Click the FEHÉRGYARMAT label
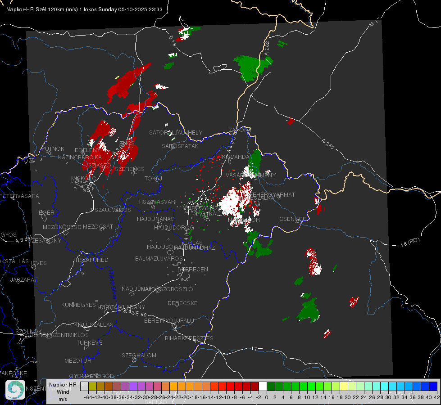441x405 pixels. point(273,194)
